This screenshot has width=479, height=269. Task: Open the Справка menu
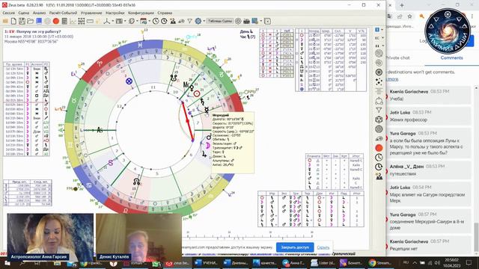165,13
